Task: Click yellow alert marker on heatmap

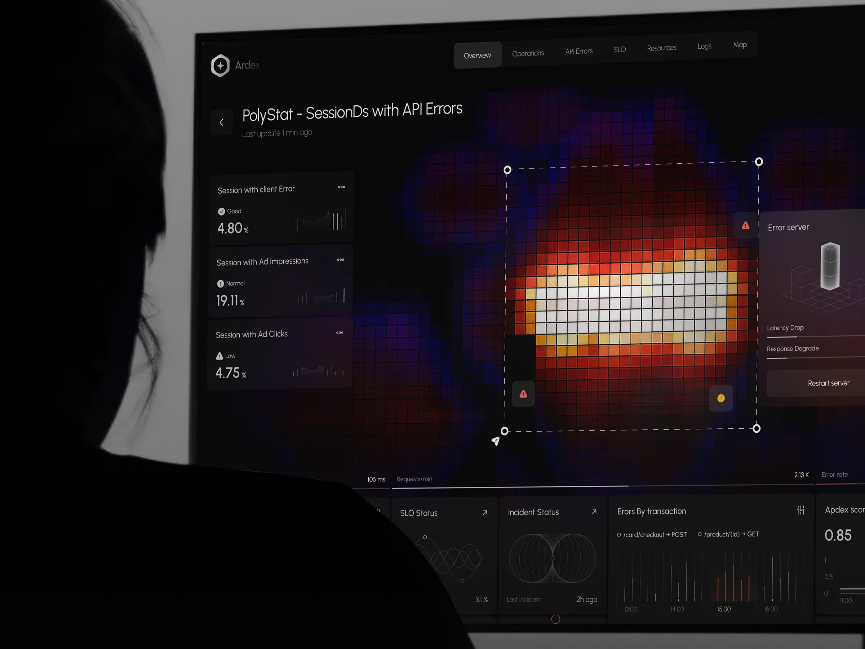Action: (x=721, y=398)
